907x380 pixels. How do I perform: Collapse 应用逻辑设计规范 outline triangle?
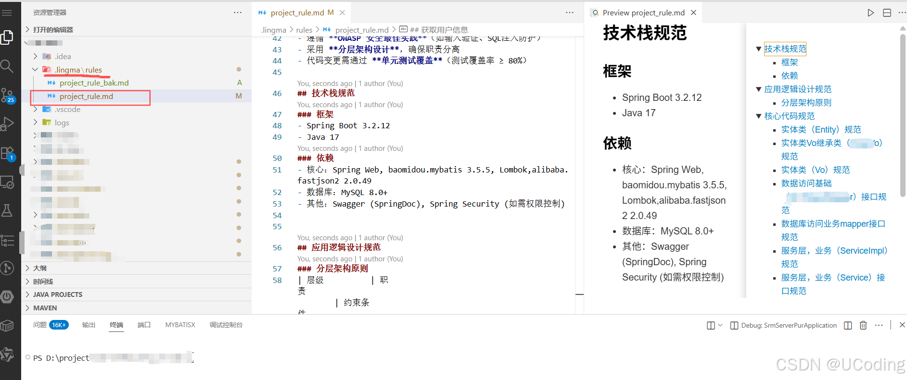pos(759,89)
